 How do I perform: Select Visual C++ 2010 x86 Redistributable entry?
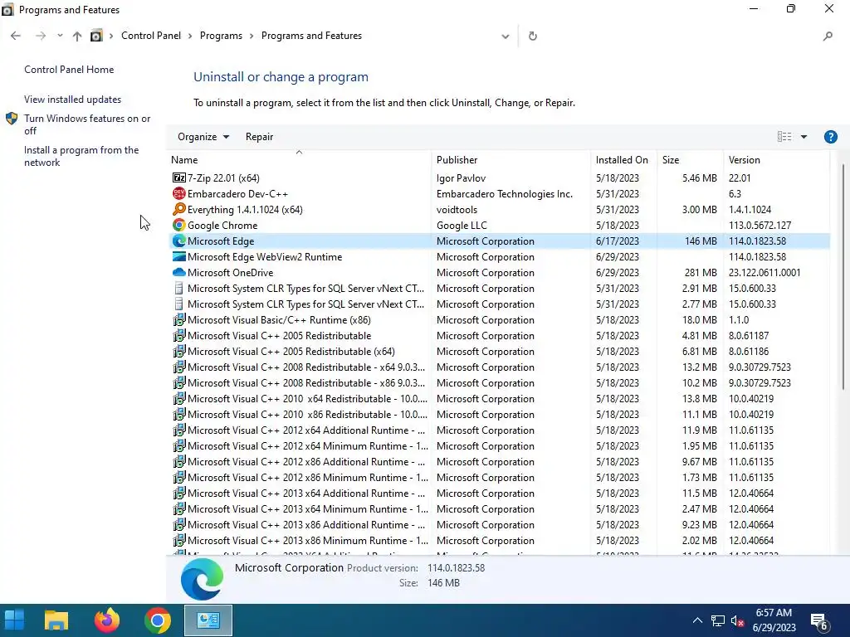pyautogui.click(x=307, y=415)
